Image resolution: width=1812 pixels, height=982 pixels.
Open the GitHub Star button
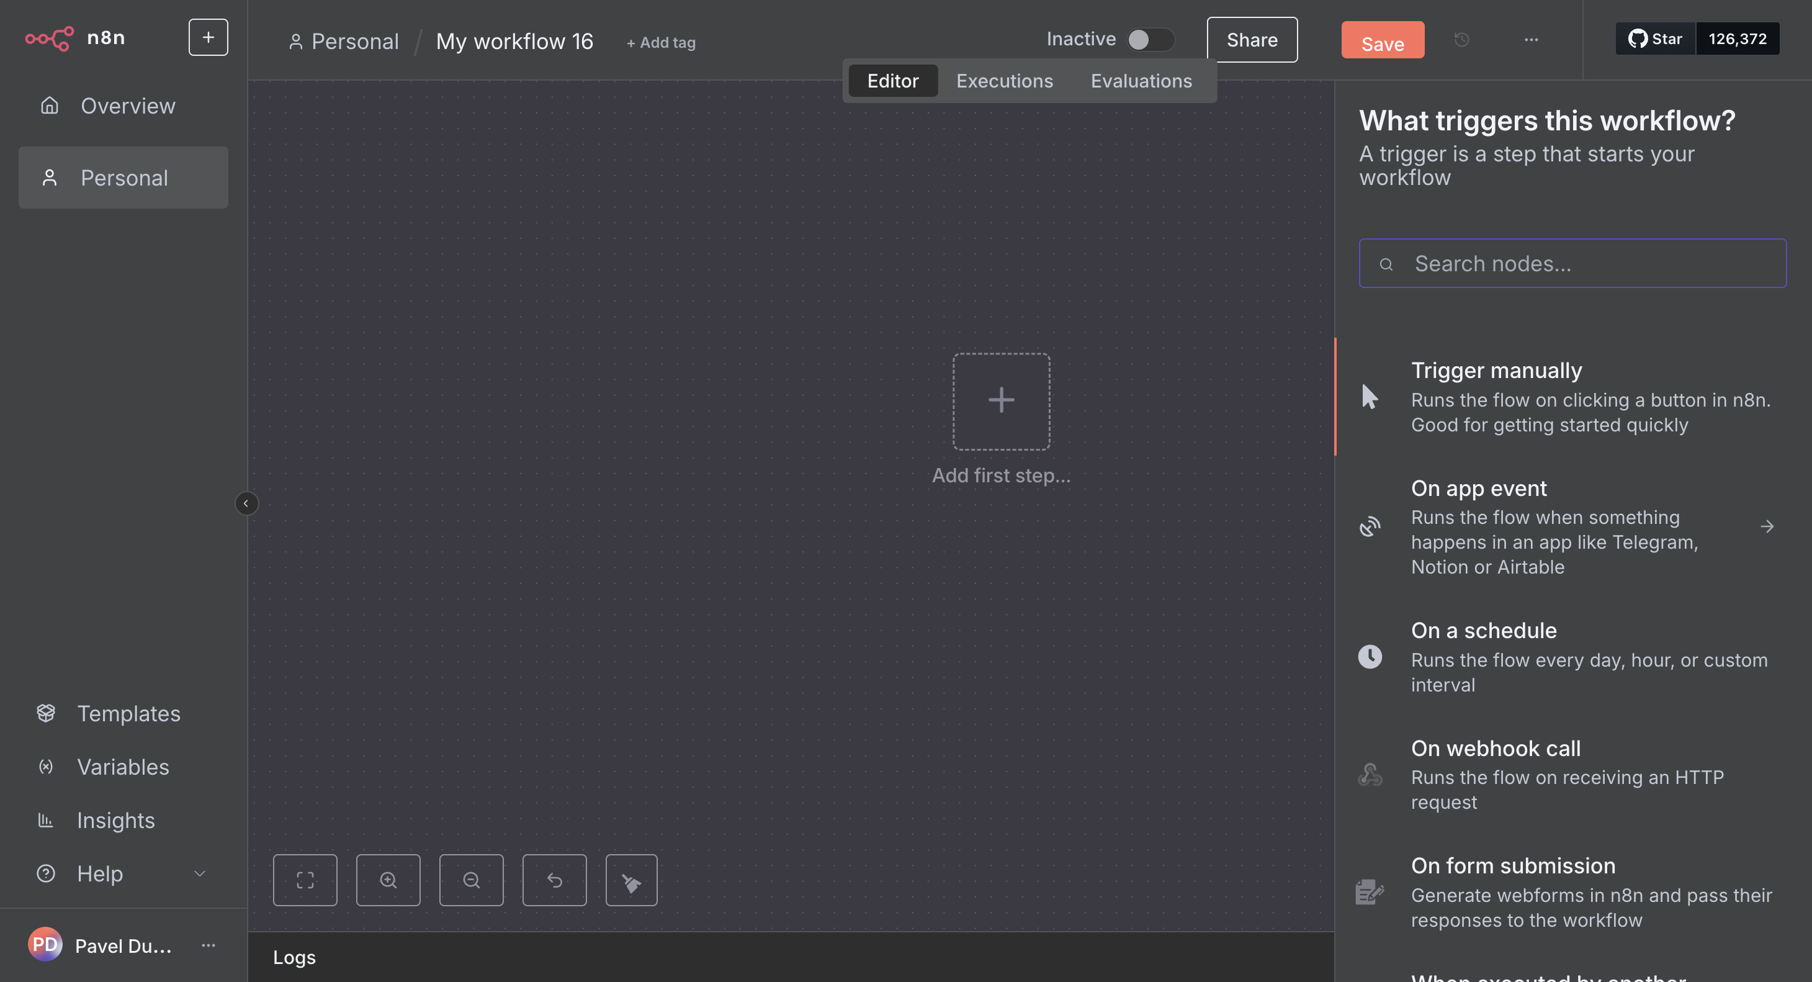coord(1655,38)
